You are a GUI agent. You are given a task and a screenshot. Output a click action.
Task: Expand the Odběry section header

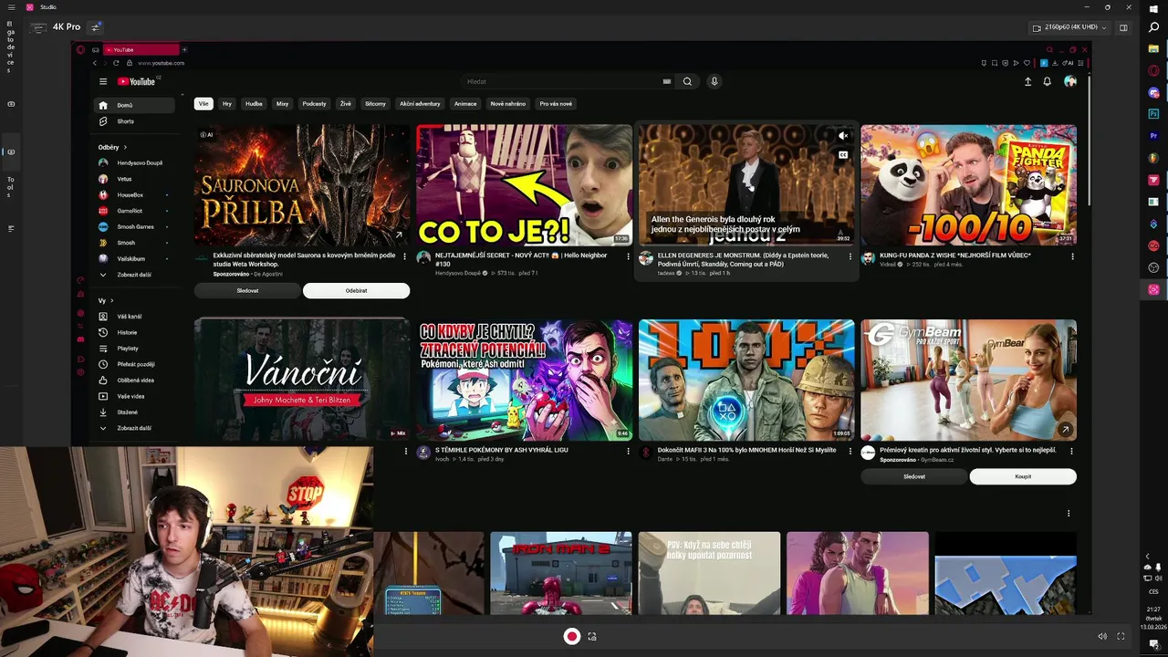112,147
